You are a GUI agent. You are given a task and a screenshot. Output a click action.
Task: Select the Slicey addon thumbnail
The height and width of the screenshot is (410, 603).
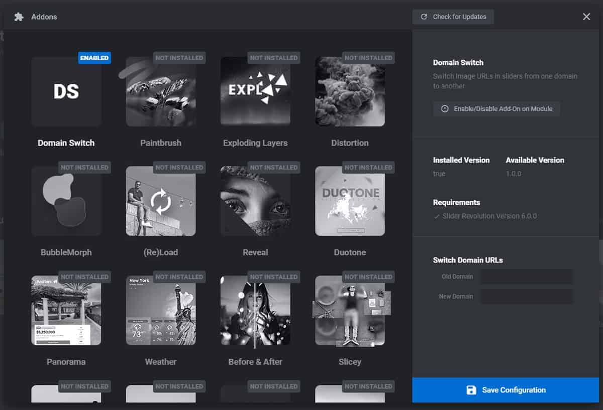350,310
